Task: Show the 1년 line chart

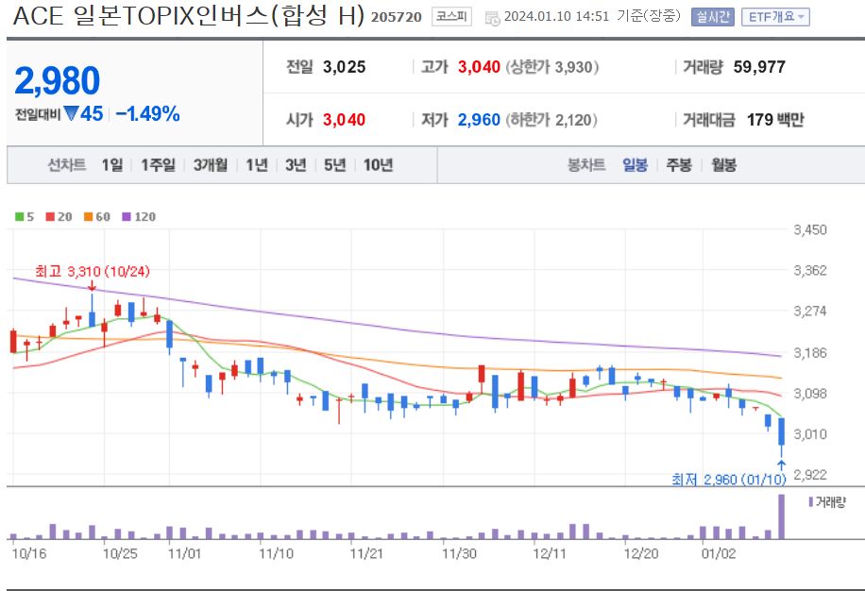Action: [257, 165]
